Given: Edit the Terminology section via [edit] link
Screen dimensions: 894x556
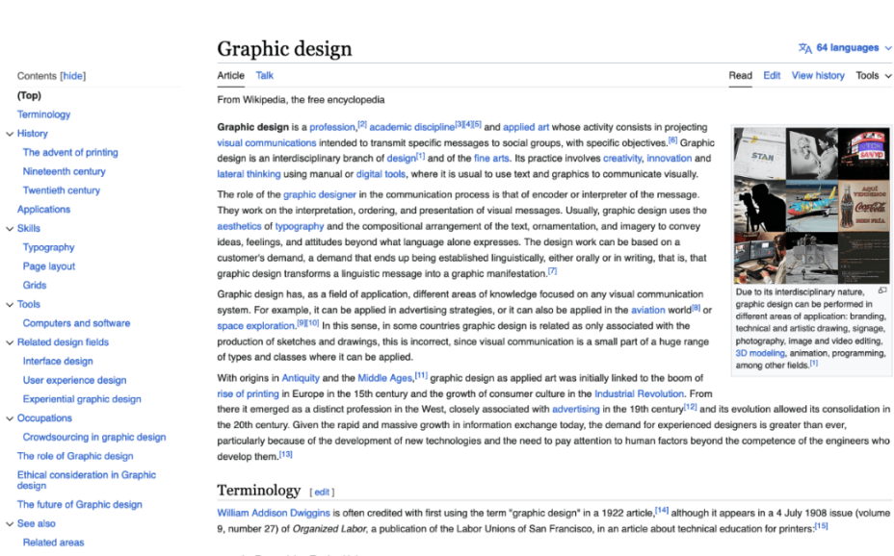Looking at the screenshot, I should (322, 492).
